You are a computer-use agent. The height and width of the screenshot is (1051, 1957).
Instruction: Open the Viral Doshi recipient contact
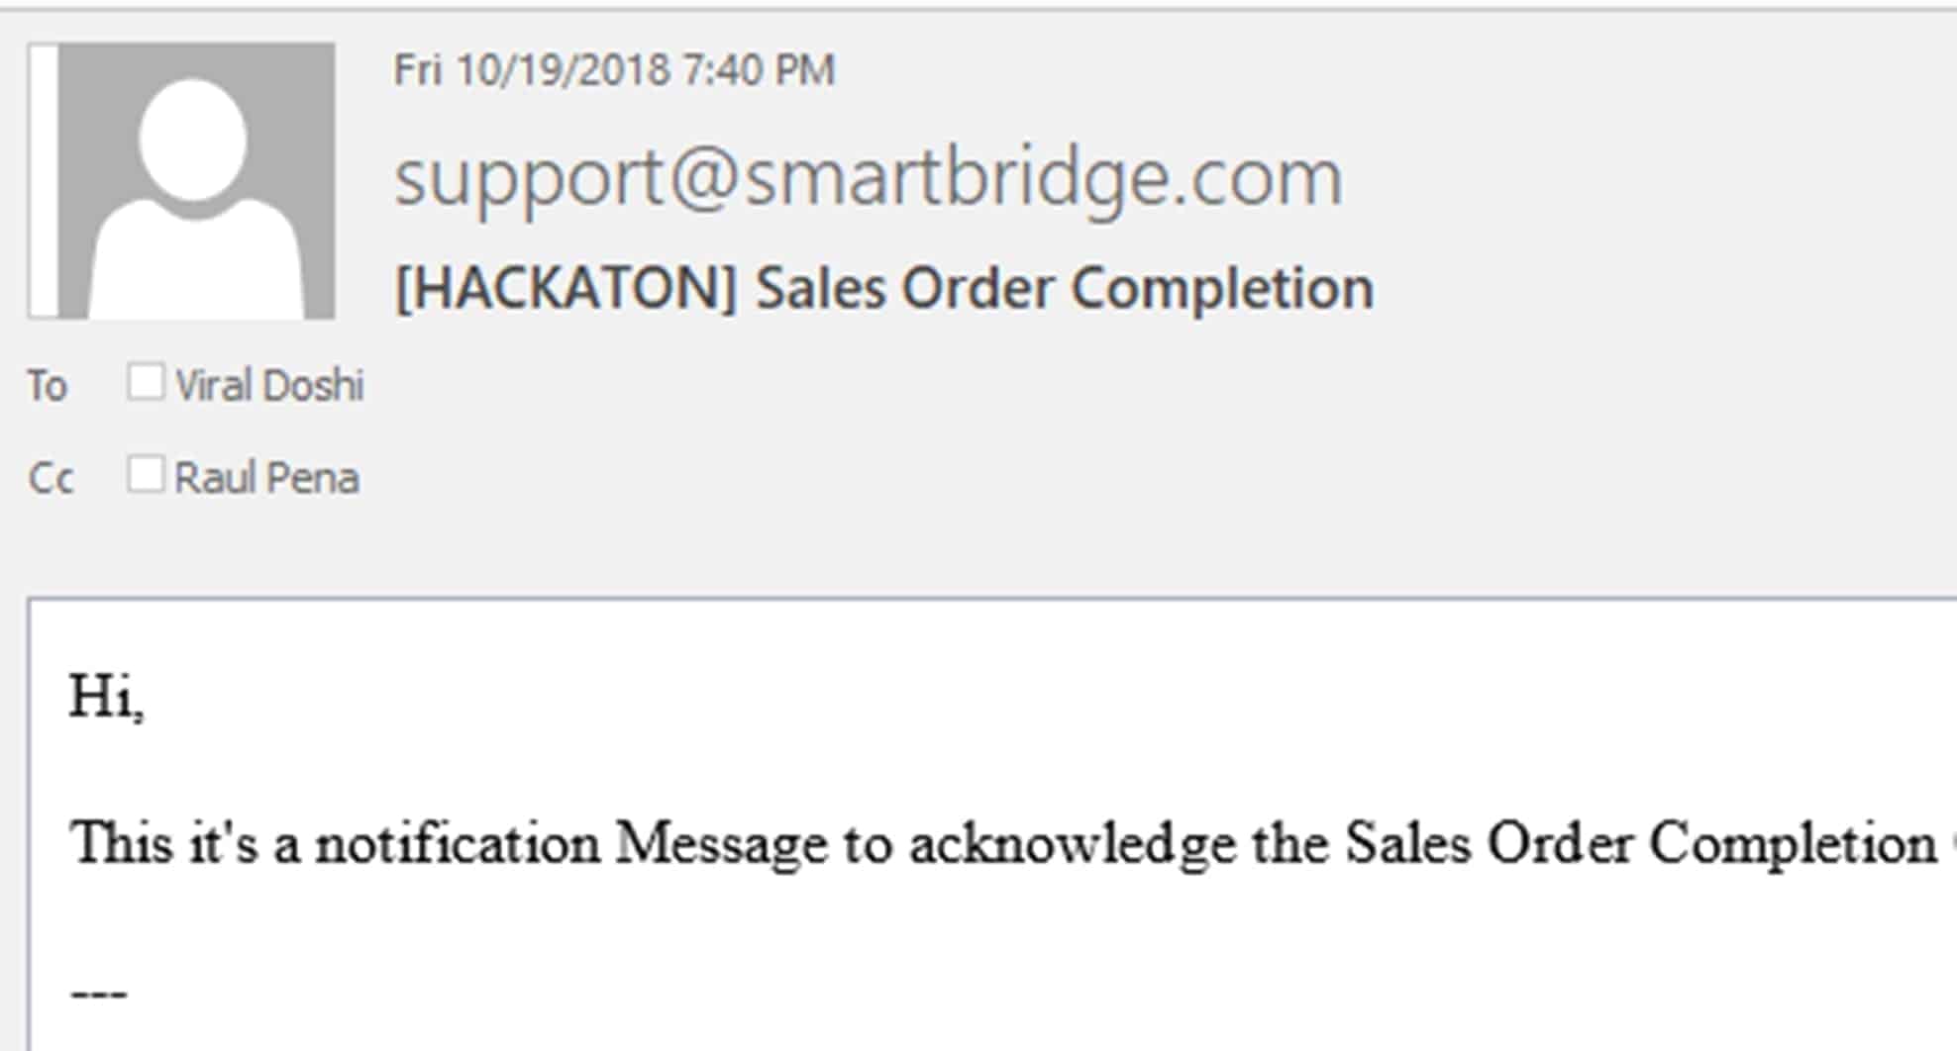click(269, 385)
